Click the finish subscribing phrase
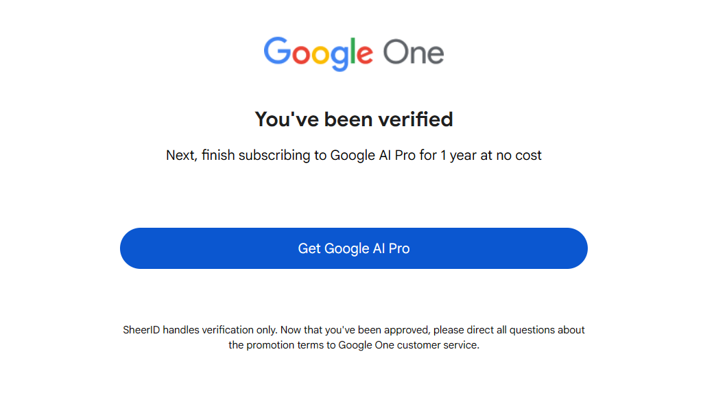The image size is (727, 402). click(x=257, y=156)
